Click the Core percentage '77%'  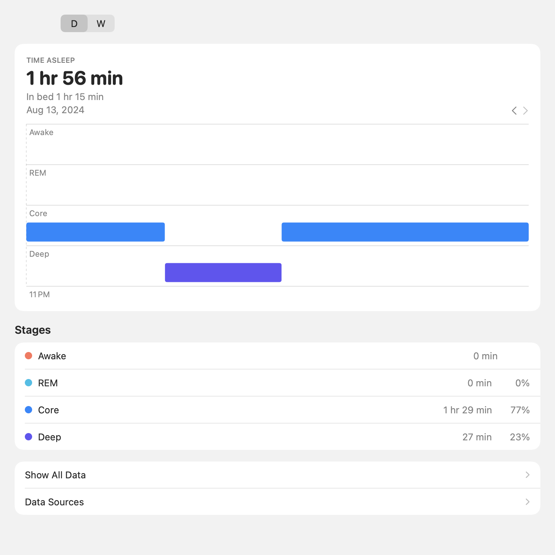point(520,410)
